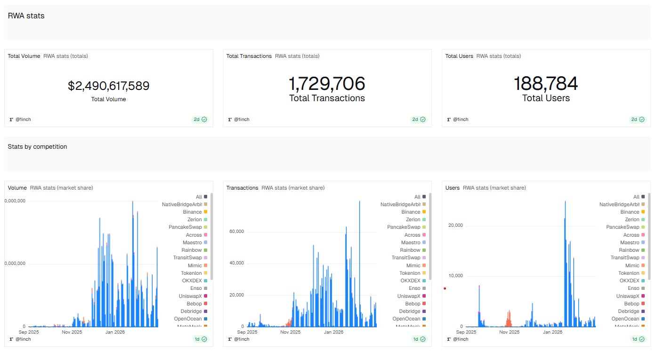Image resolution: width=656 pixels, height=352 pixels.
Task: Click the 1inch logo below the Transactions chart
Action: coord(230,339)
